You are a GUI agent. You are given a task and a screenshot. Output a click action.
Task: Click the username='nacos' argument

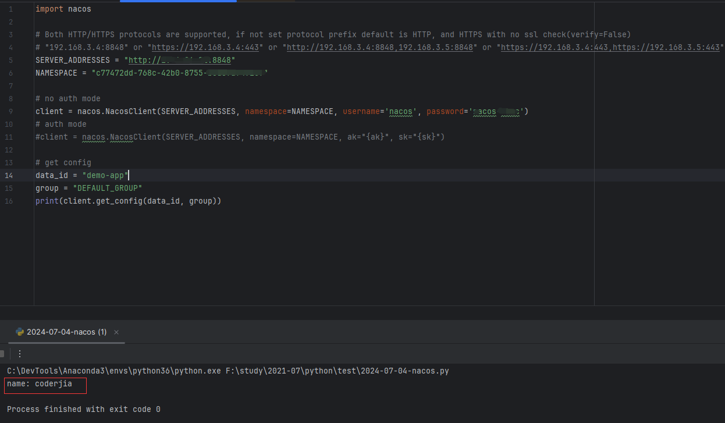pos(380,111)
